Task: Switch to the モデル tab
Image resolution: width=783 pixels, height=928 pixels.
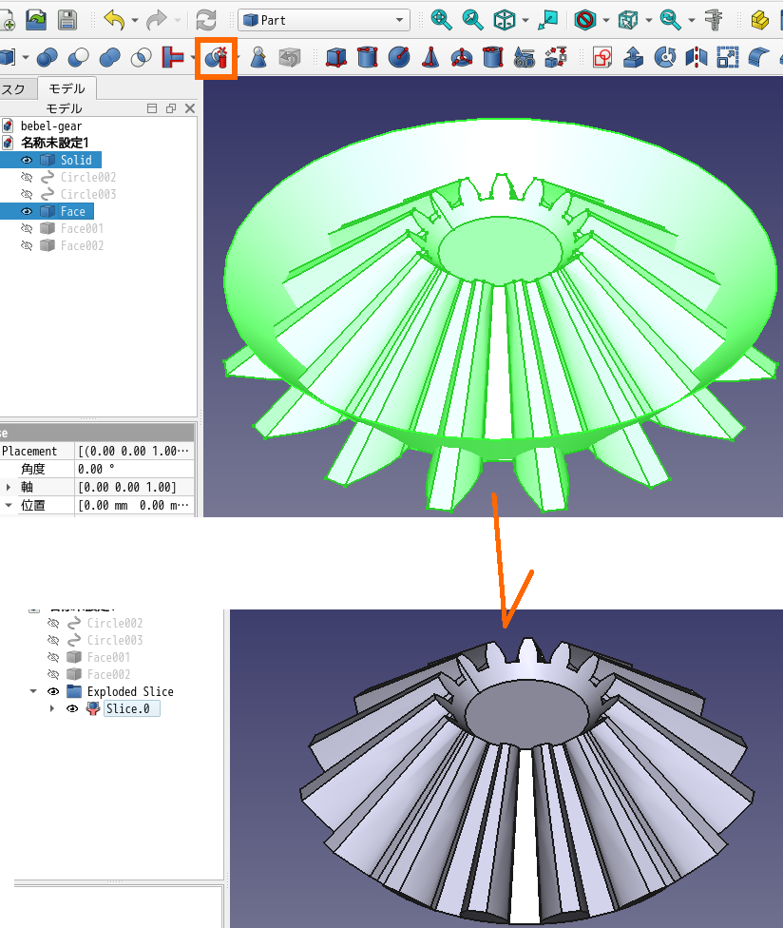Action: click(x=67, y=88)
